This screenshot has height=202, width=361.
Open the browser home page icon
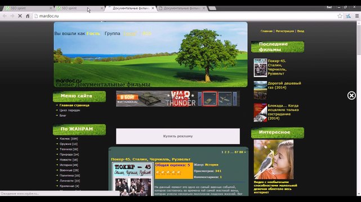click(x=28, y=16)
